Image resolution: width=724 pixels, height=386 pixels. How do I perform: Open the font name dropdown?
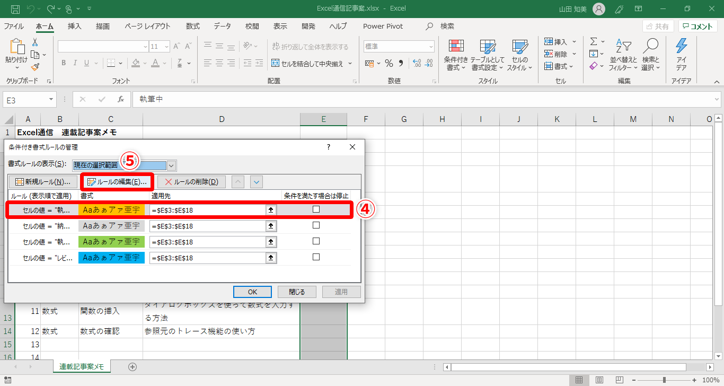145,47
